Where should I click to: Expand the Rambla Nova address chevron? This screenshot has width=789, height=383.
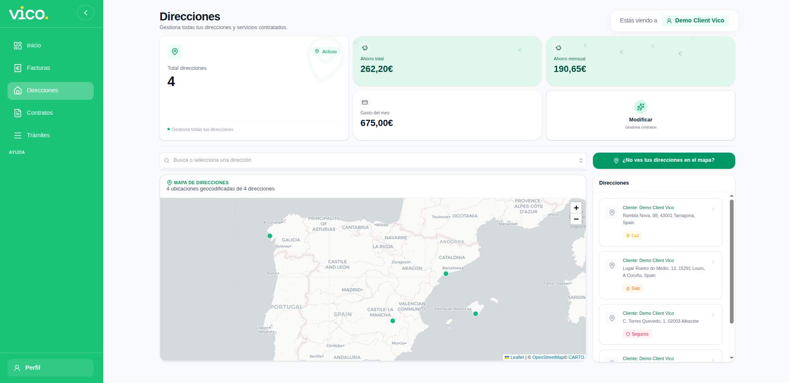pyautogui.click(x=713, y=209)
